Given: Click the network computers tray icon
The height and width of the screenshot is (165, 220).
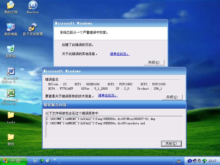Looking at the screenshot, I should pos(194,161).
